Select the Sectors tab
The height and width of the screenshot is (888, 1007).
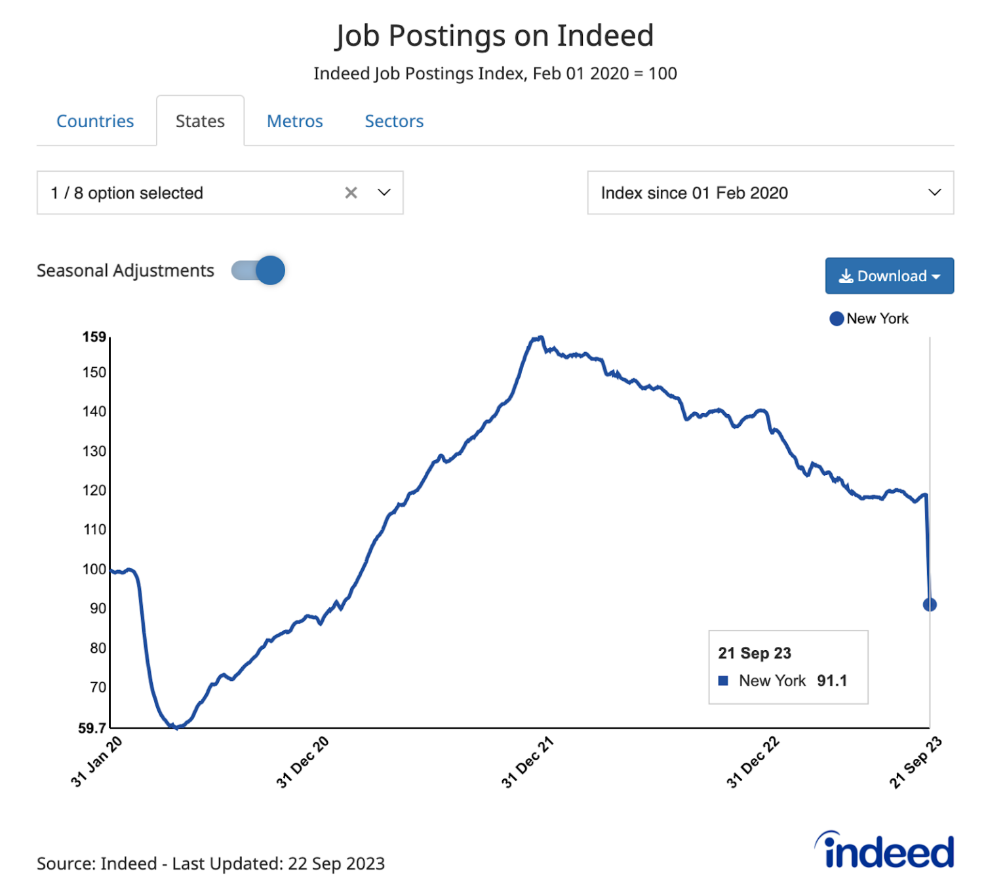click(x=393, y=121)
